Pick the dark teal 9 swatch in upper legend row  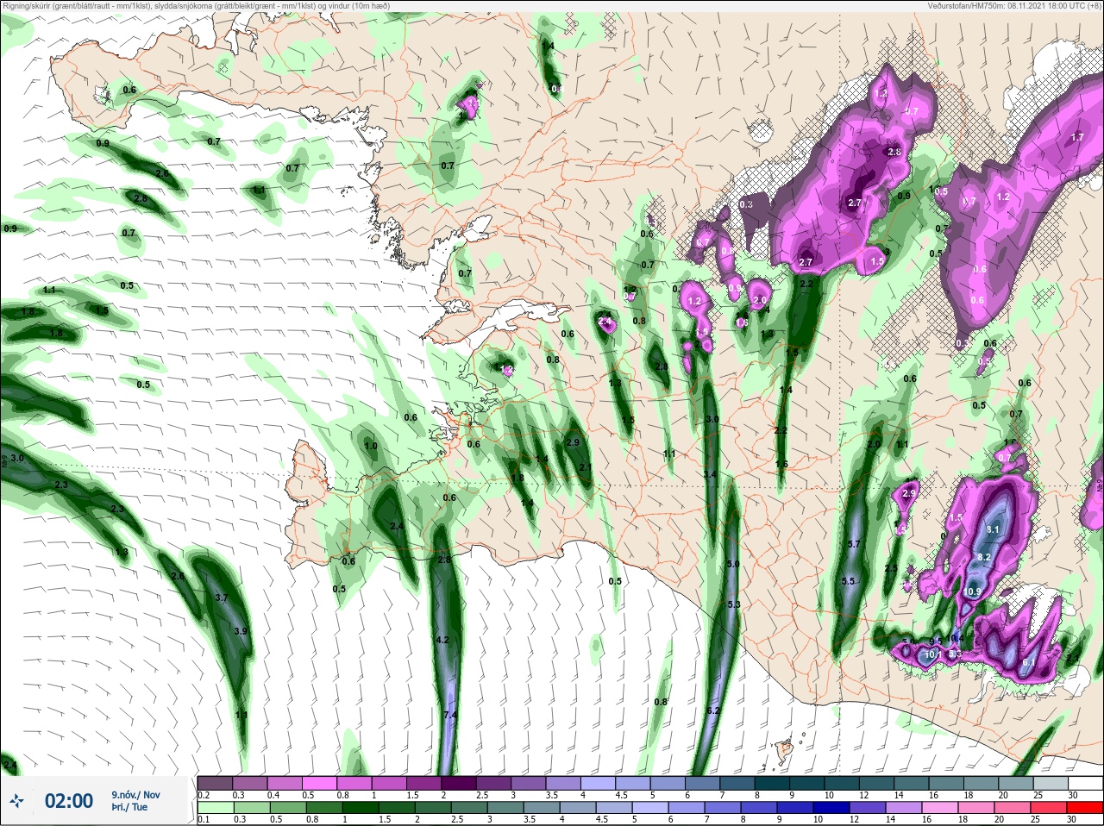tap(806, 782)
